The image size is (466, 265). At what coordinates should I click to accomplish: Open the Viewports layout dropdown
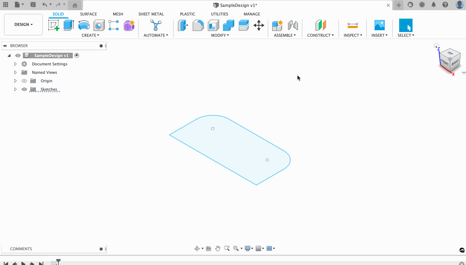point(271,248)
